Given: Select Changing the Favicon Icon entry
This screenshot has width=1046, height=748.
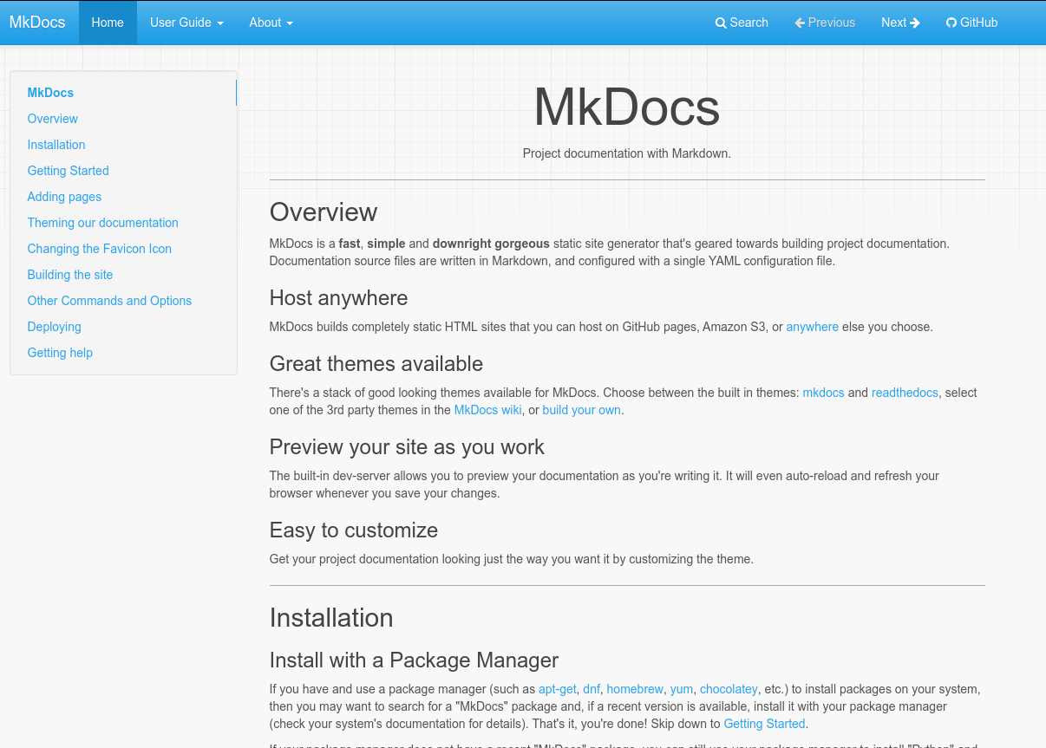Looking at the screenshot, I should pyautogui.click(x=100, y=249).
